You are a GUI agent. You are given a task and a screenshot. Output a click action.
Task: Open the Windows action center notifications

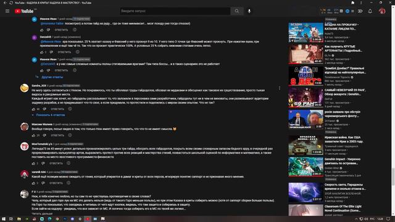click(x=388, y=219)
